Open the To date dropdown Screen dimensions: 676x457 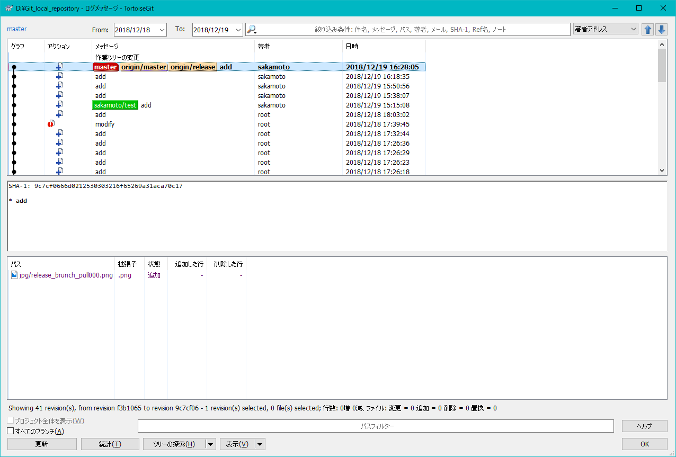coord(239,30)
